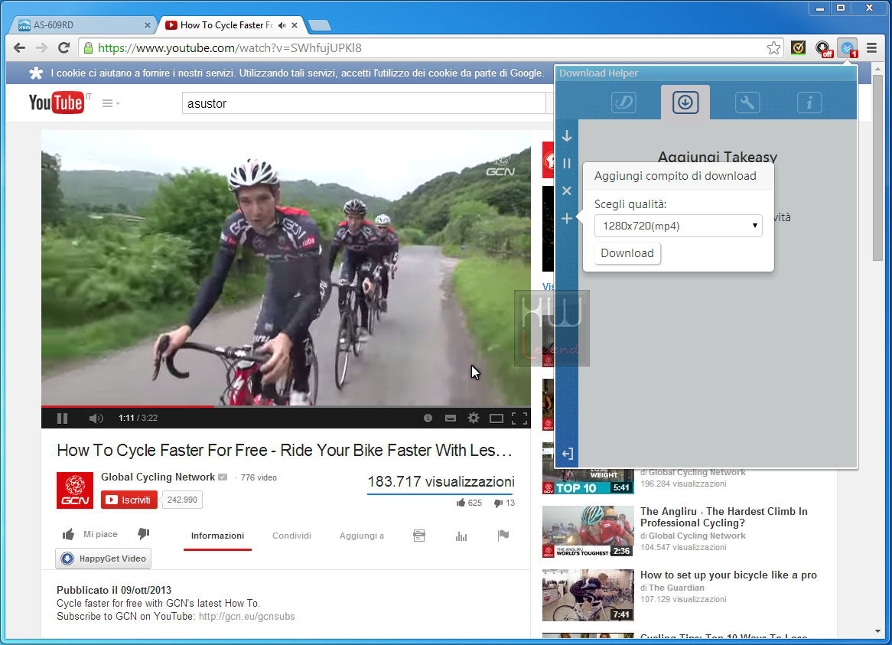892x645 pixels.
Task: Click the 183.717 visualizzazioni view count
Action: [x=441, y=482]
